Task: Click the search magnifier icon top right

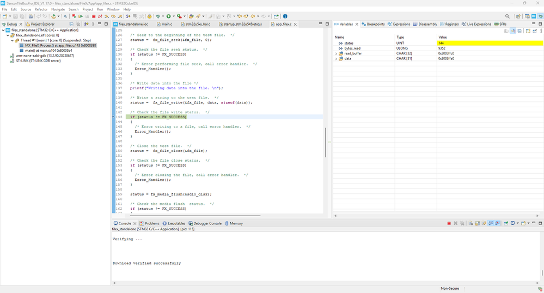Action: (507, 16)
